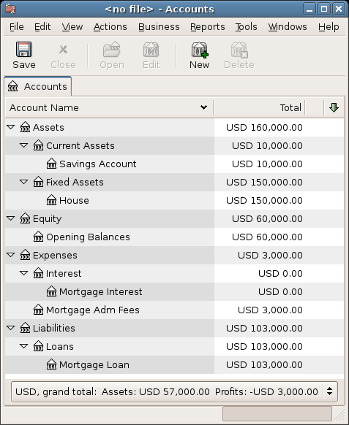349x425 pixels.
Task: Minimize the Accounts window
Action: [309, 9]
